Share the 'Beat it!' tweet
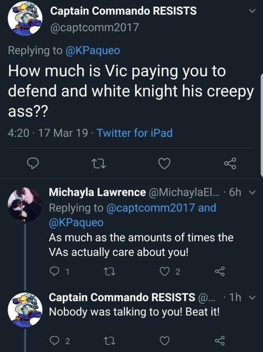 point(219,341)
